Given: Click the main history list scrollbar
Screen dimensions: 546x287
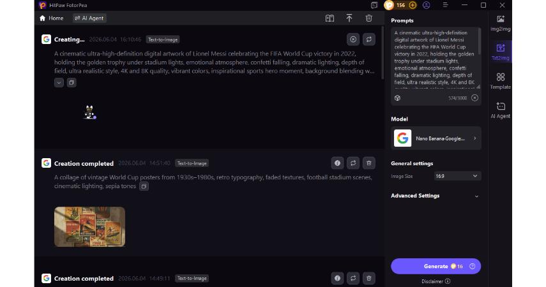Looking at the screenshot, I should [x=383, y=52].
